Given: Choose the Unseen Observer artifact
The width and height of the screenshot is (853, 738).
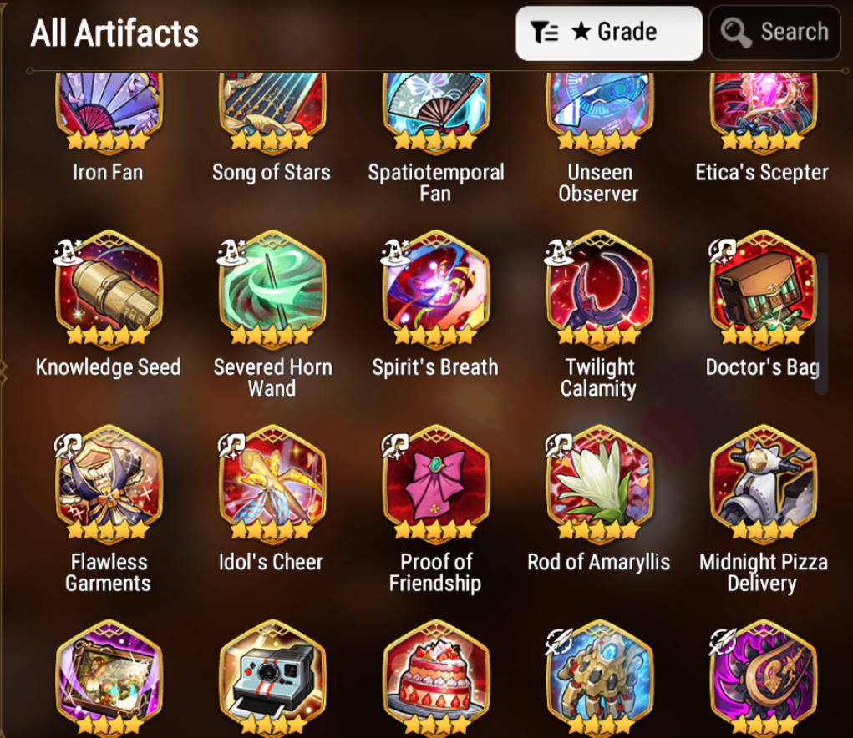Looking at the screenshot, I should pyautogui.click(x=600, y=109).
